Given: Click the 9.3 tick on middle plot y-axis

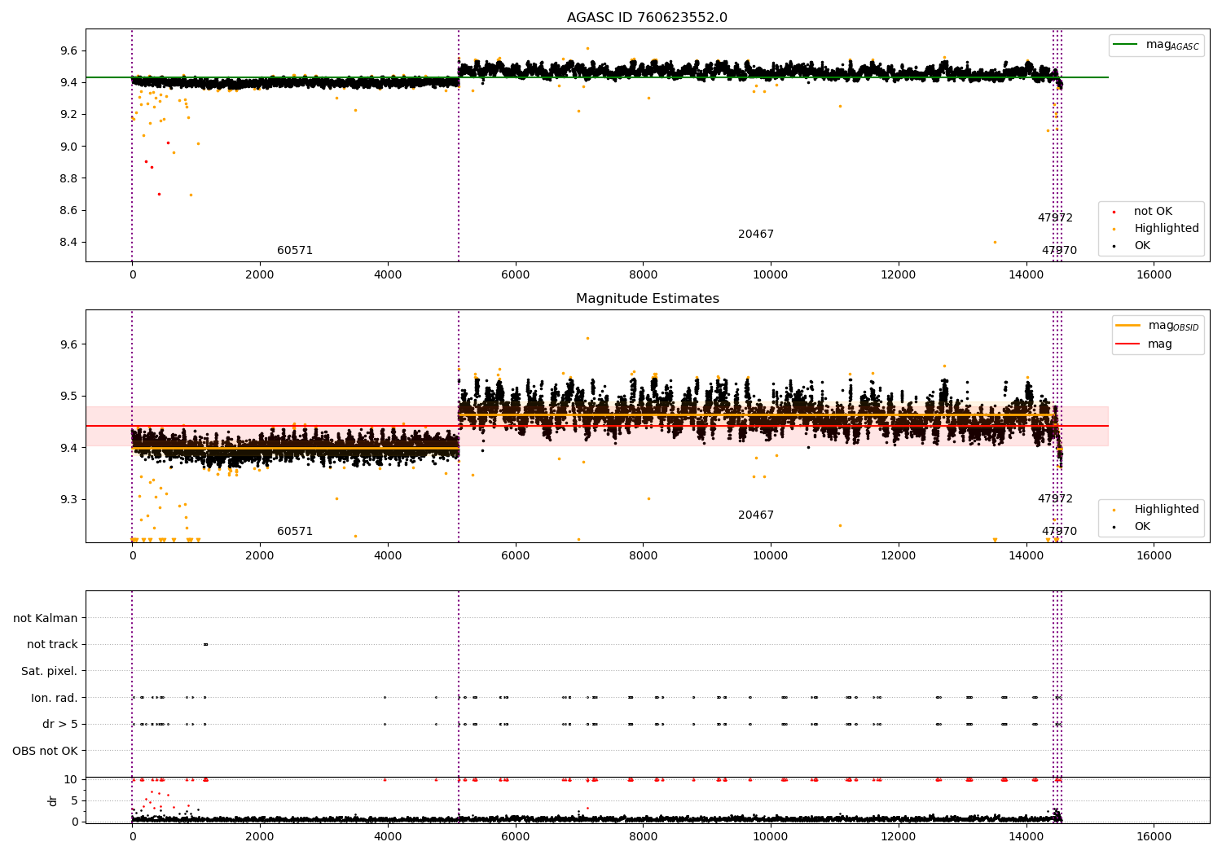Looking at the screenshot, I should 68,500.
